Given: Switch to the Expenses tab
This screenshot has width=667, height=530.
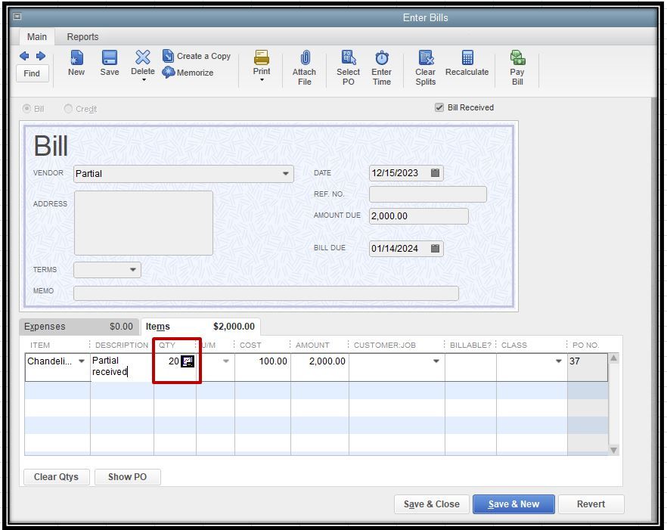Looking at the screenshot, I should 79,327.
